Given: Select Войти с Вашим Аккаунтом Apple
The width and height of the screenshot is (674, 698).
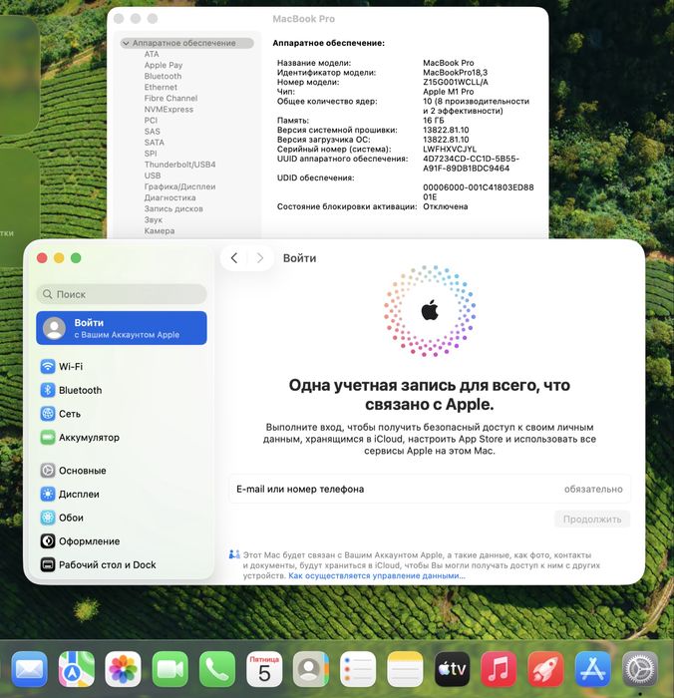Looking at the screenshot, I should click(121, 328).
